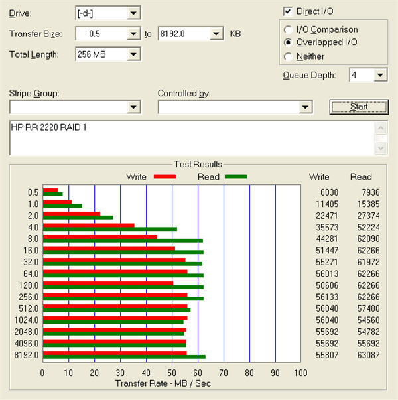The image size is (398, 400).
Task: Open the Drive dropdown
Action: click(133, 13)
